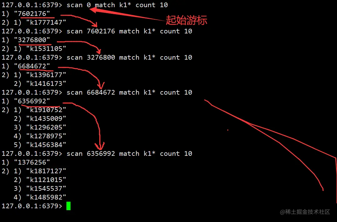Viewport: 337px width, 222px height.
Task: Click the "scan 0 match k1*" command
Action: click(x=99, y=5)
